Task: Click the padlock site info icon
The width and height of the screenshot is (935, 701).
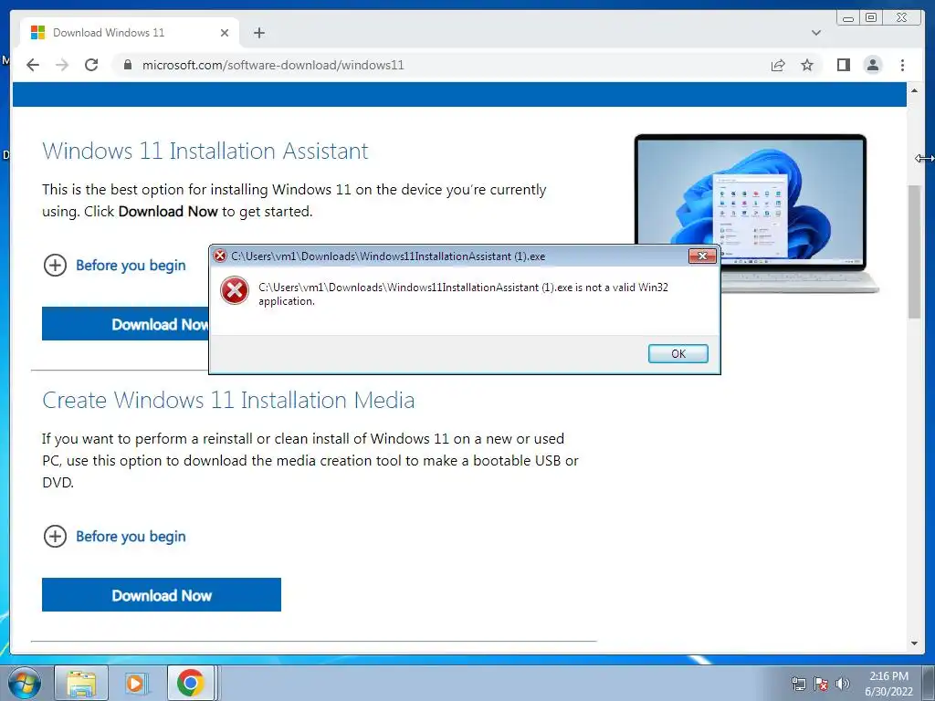Action: pyautogui.click(x=127, y=65)
